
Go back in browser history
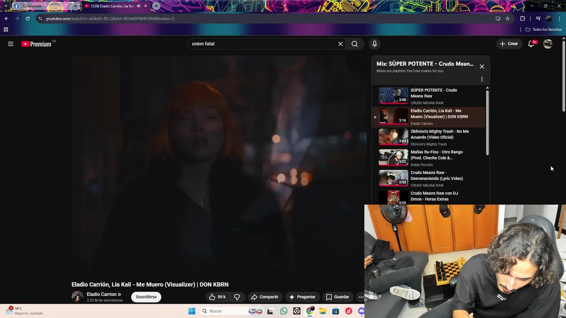point(6,19)
